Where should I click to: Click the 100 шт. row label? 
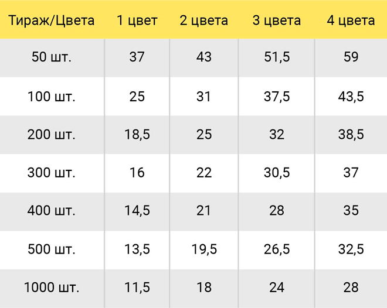52,97
